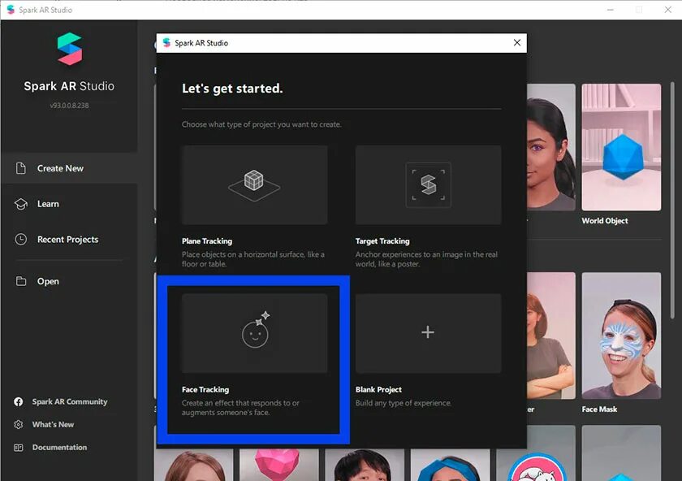Click the Recent Projects clock icon
The height and width of the screenshot is (481, 682).
click(21, 240)
